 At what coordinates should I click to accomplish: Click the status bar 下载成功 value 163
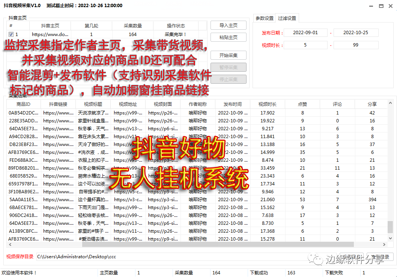click(291, 273)
